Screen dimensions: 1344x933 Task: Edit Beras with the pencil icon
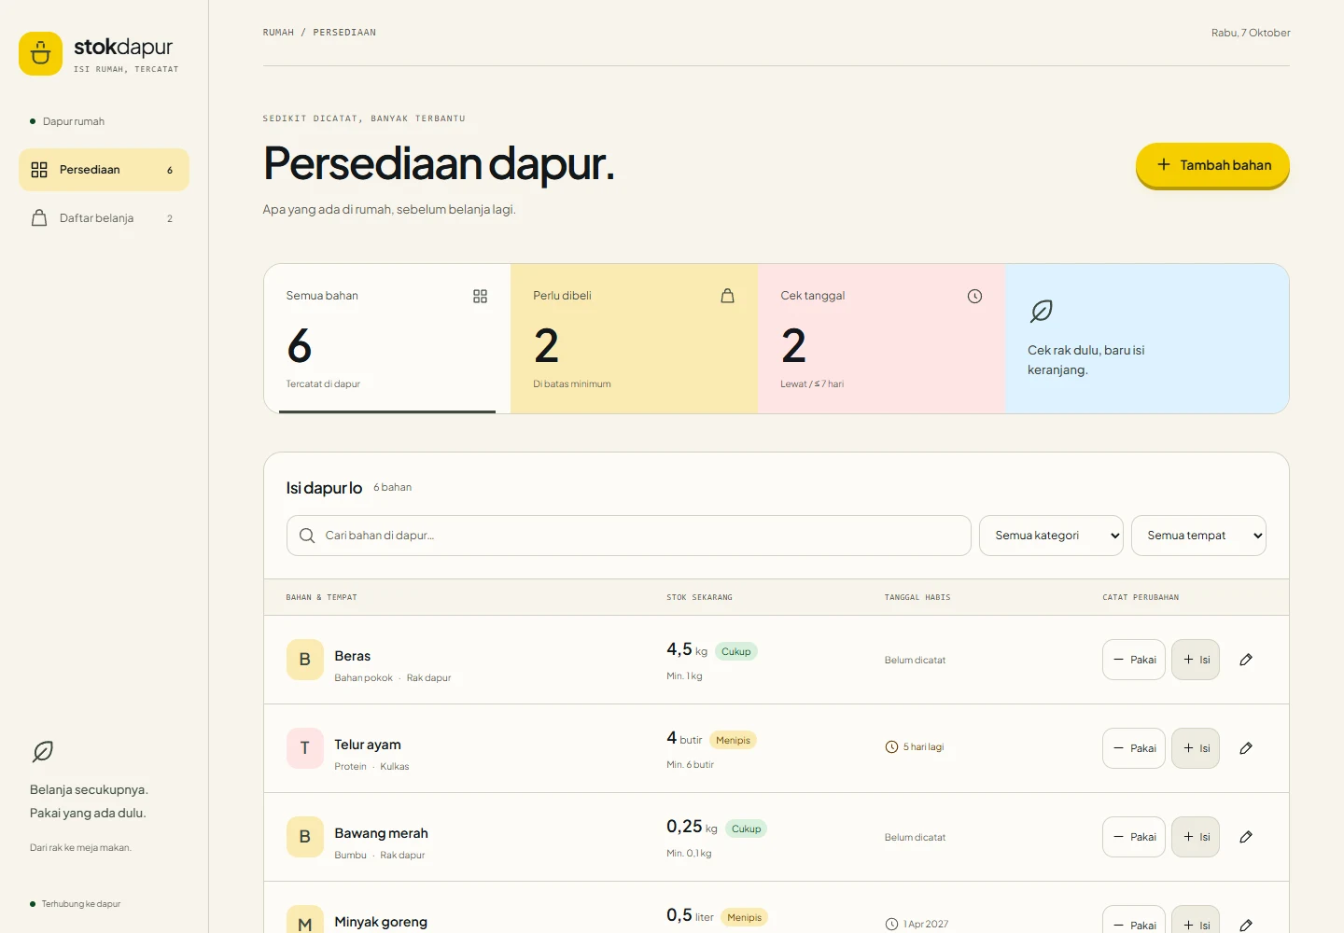click(x=1246, y=660)
